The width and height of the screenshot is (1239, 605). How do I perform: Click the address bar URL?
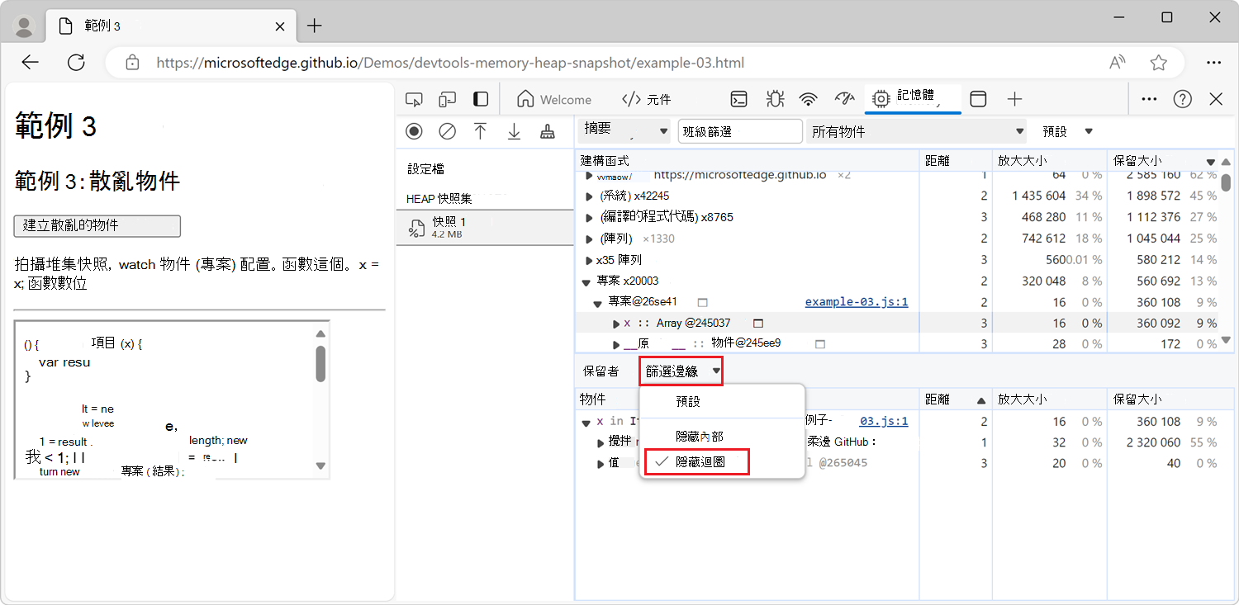(x=450, y=63)
